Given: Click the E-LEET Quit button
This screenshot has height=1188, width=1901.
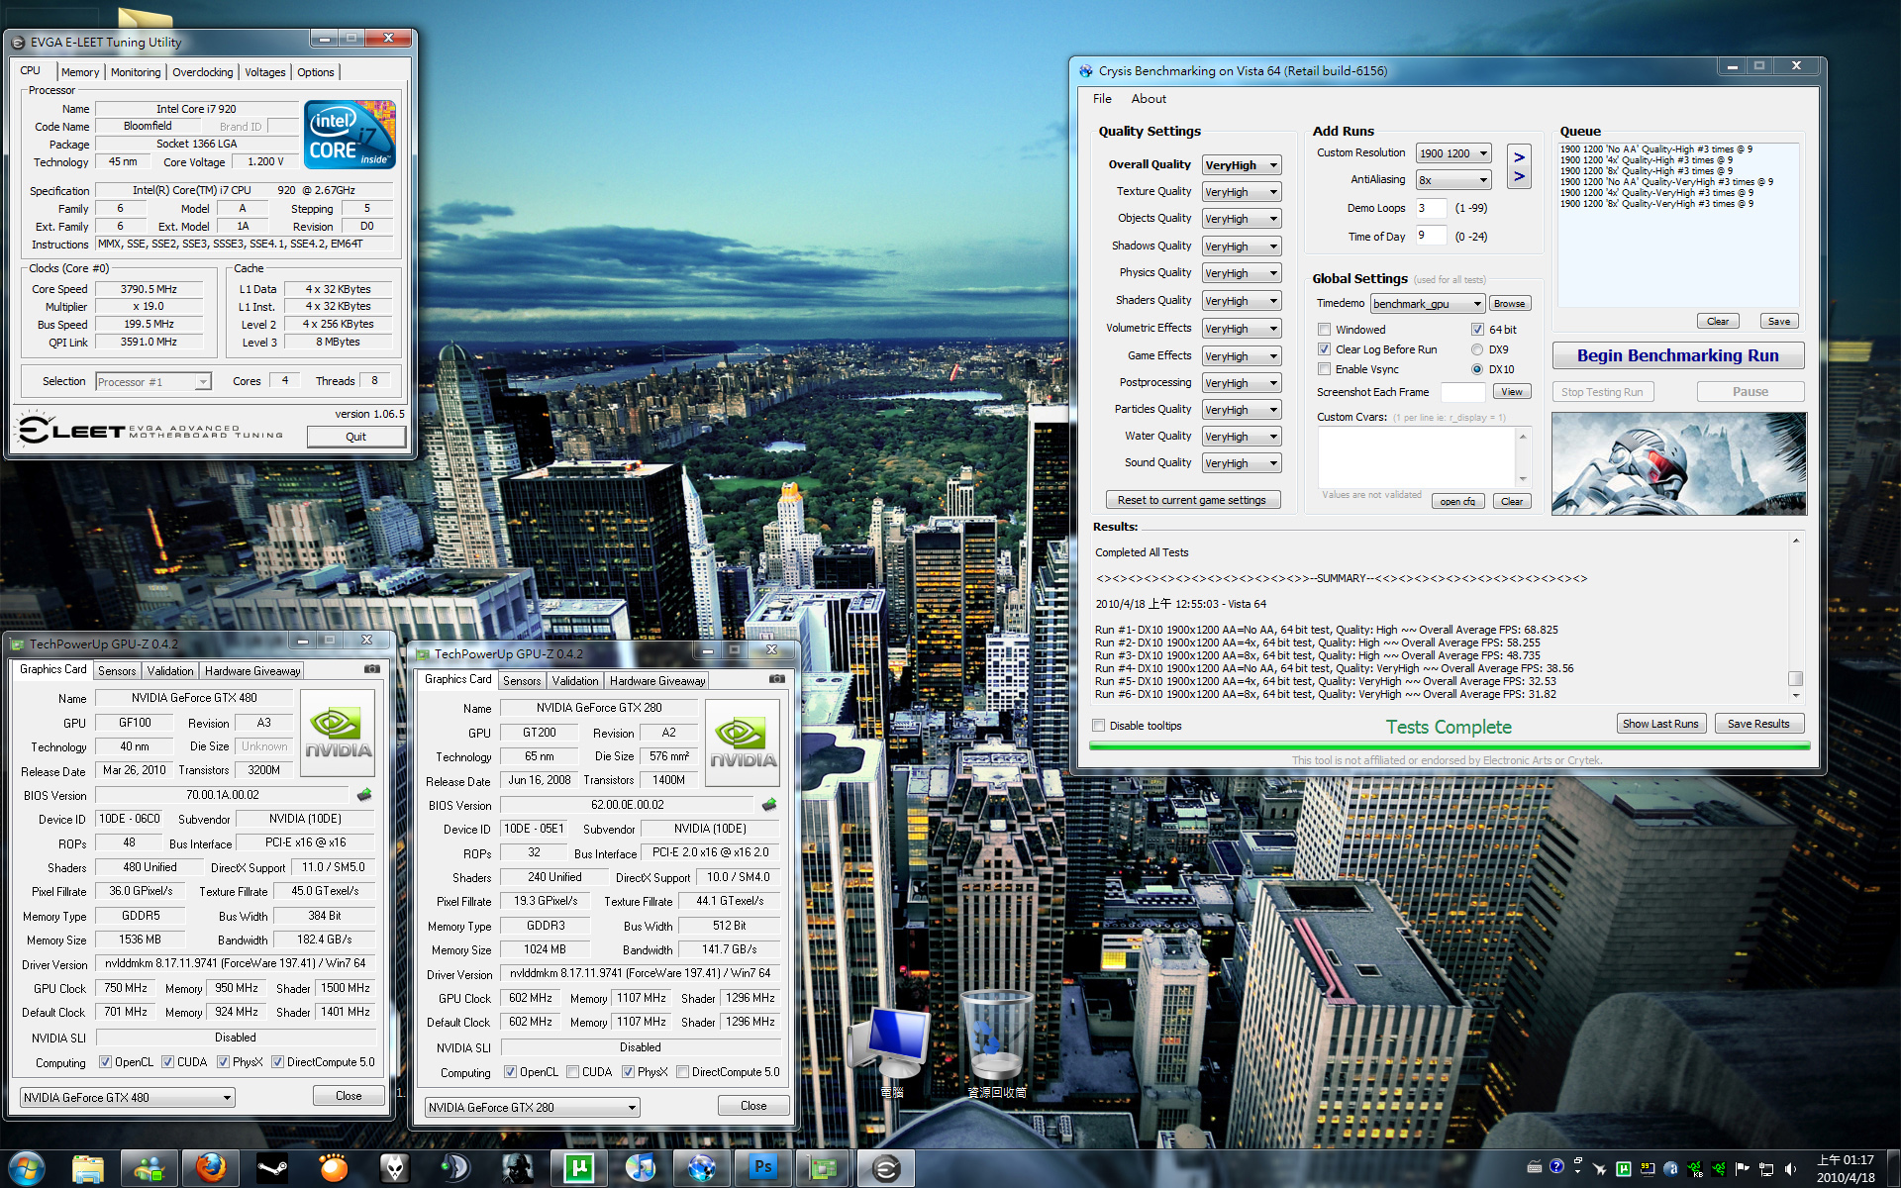Looking at the screenshot, I should coord(355,437).
